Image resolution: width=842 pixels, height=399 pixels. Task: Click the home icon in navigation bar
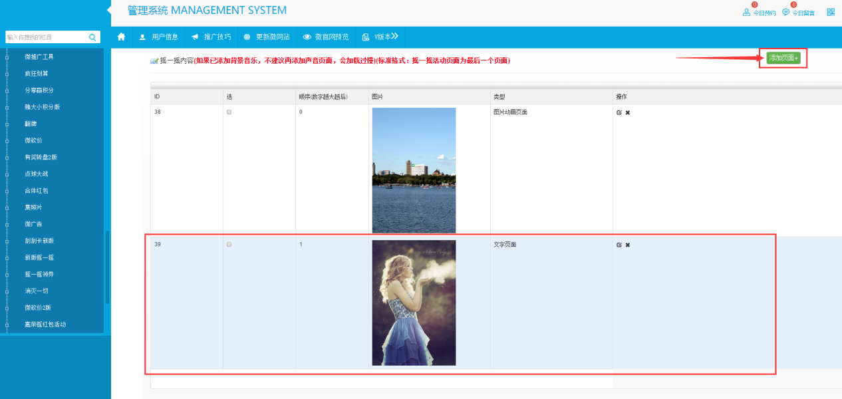click(121, 37)
